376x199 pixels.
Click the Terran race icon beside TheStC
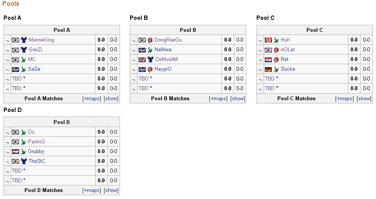(x=24, y=161)
